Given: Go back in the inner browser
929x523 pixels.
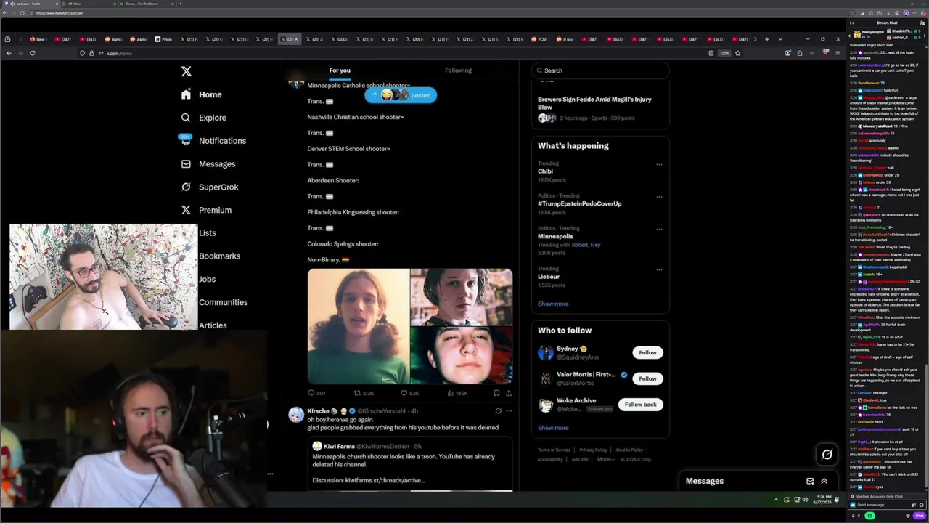Looking at the screenshot, I should (9, 53).
